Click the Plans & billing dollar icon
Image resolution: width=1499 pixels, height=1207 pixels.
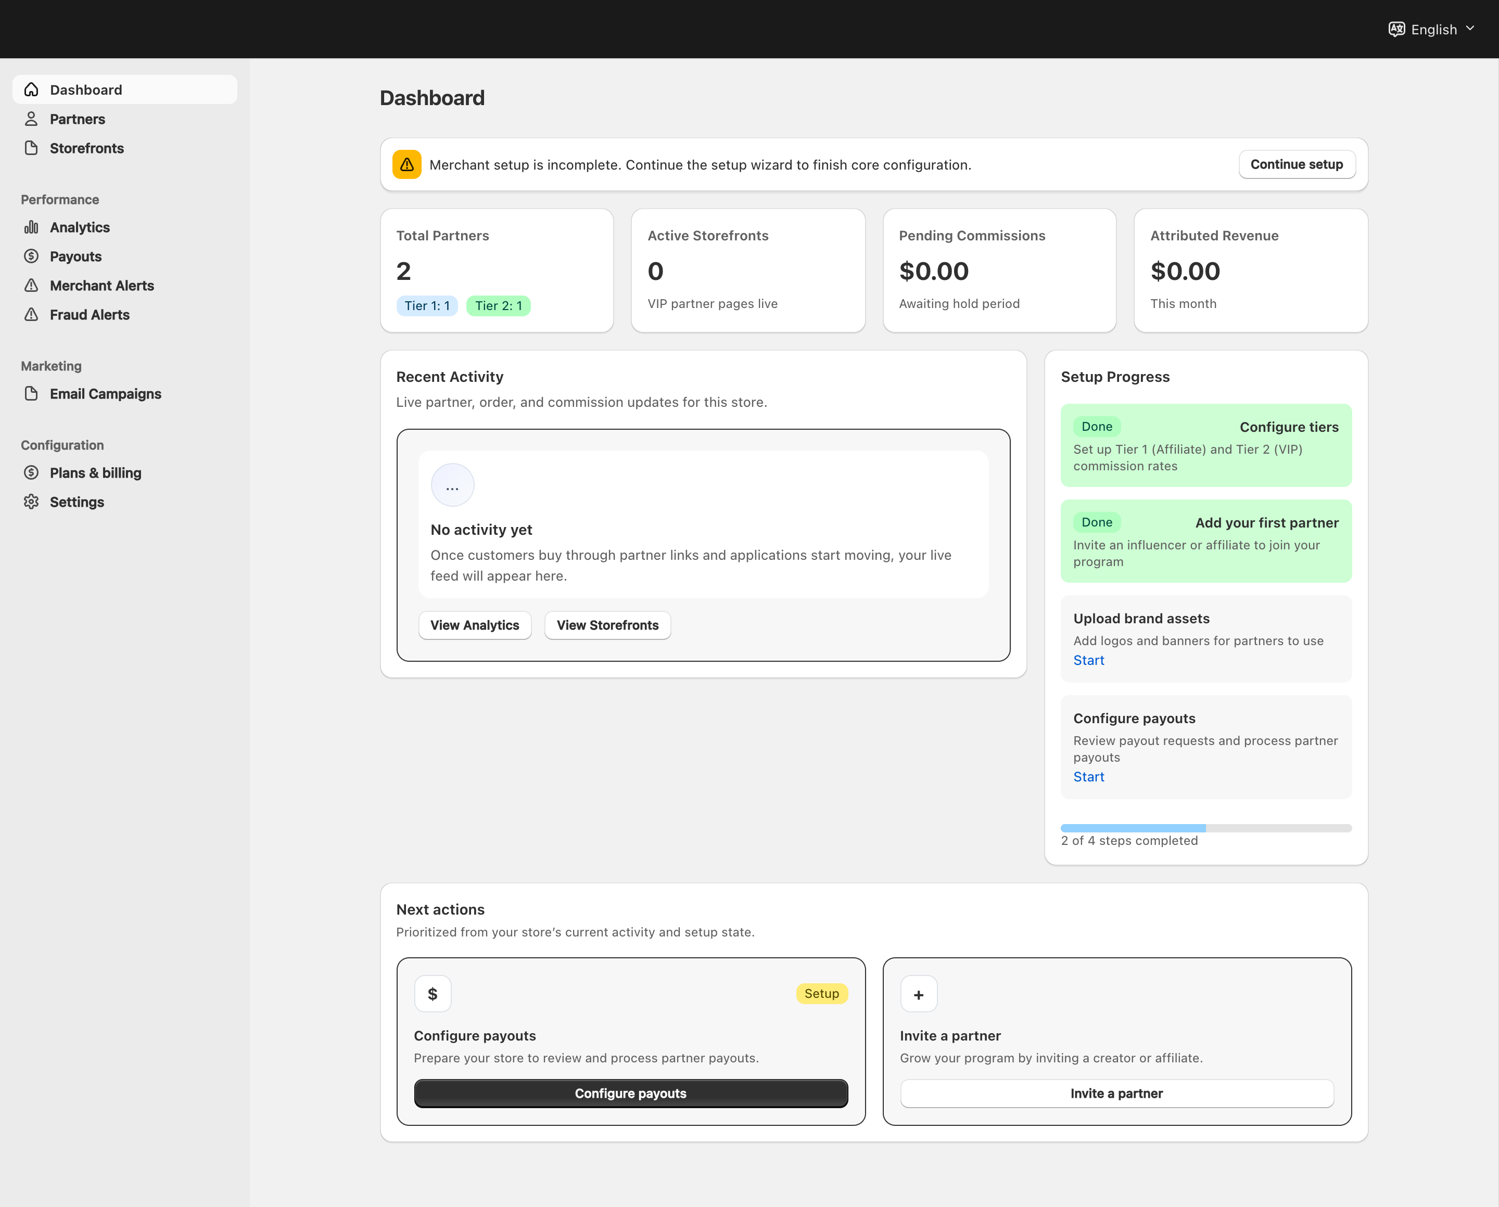(x=31, y=473)
